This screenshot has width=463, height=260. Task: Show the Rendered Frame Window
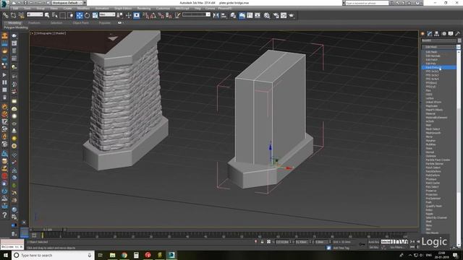click(x=284, y=15)
